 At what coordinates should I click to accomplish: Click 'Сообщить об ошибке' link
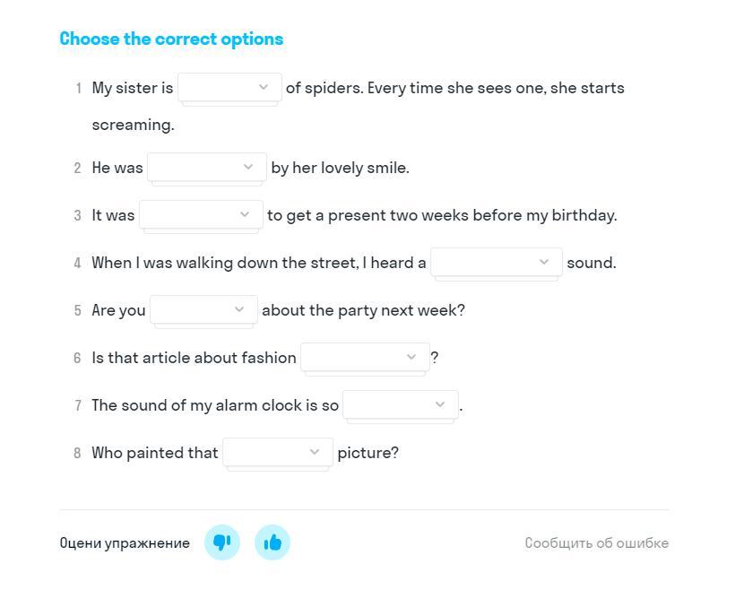tap(597, 542)
